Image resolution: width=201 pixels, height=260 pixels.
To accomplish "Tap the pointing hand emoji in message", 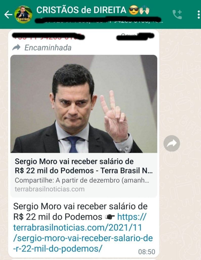I will 110,217.
